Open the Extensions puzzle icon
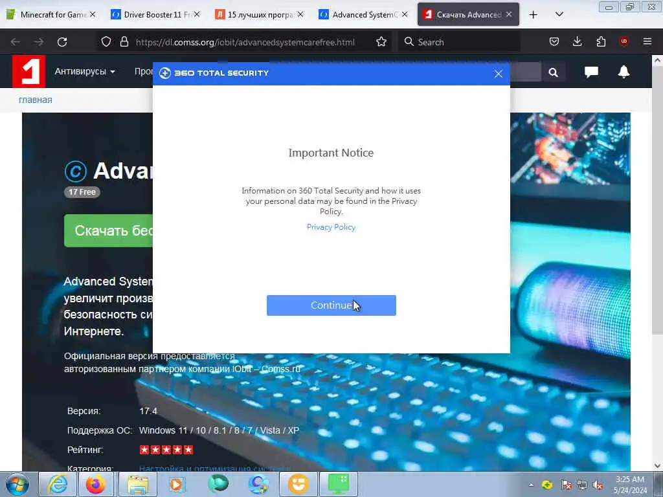 click(x=601, y=42)
